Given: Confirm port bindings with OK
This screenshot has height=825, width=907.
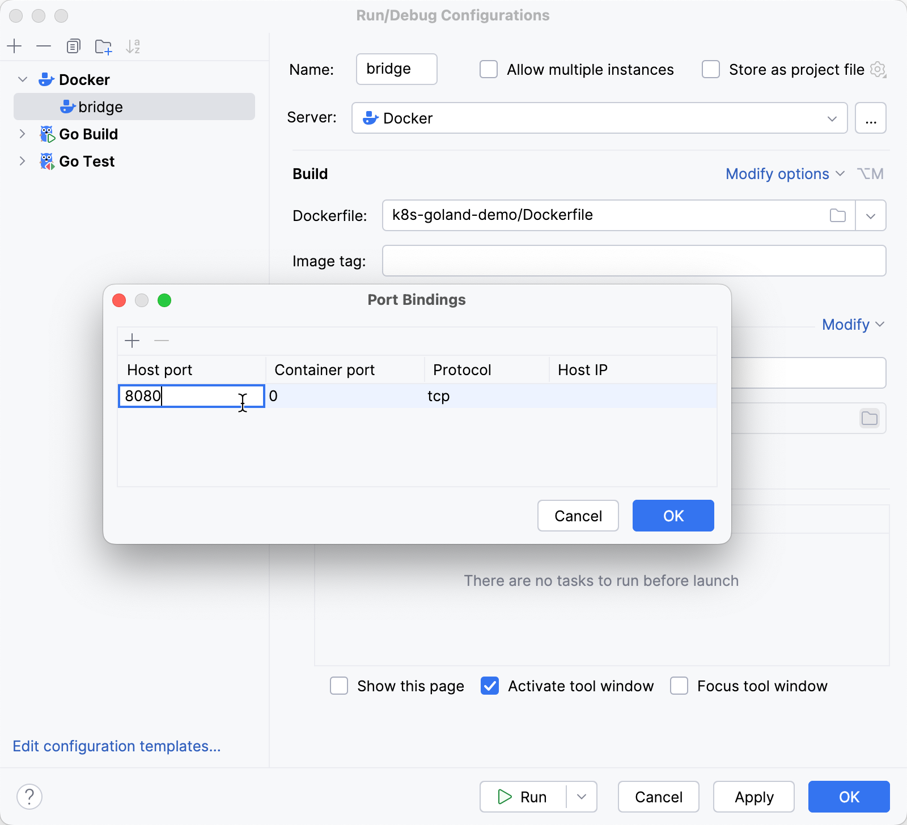Looking at the screenshot, I should pos(673,516).
